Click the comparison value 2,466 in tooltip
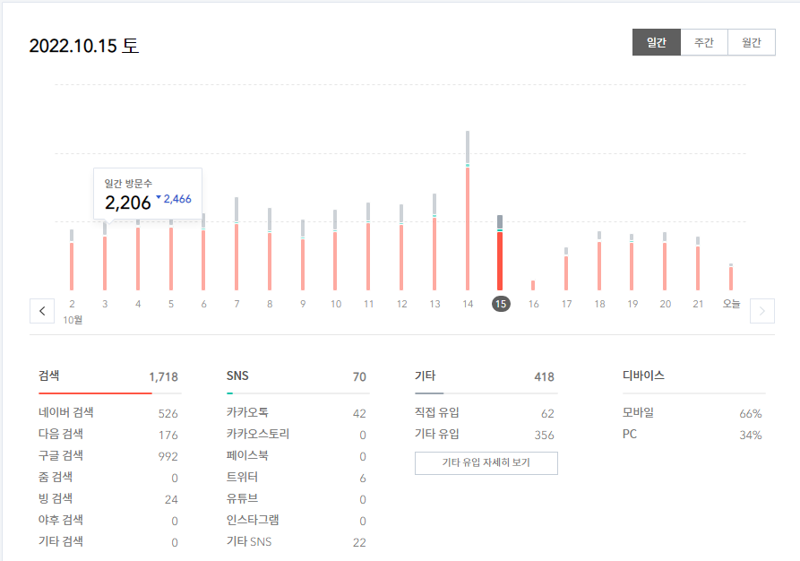The height and width of the screenshot is (561, 800). coord(177,199)
